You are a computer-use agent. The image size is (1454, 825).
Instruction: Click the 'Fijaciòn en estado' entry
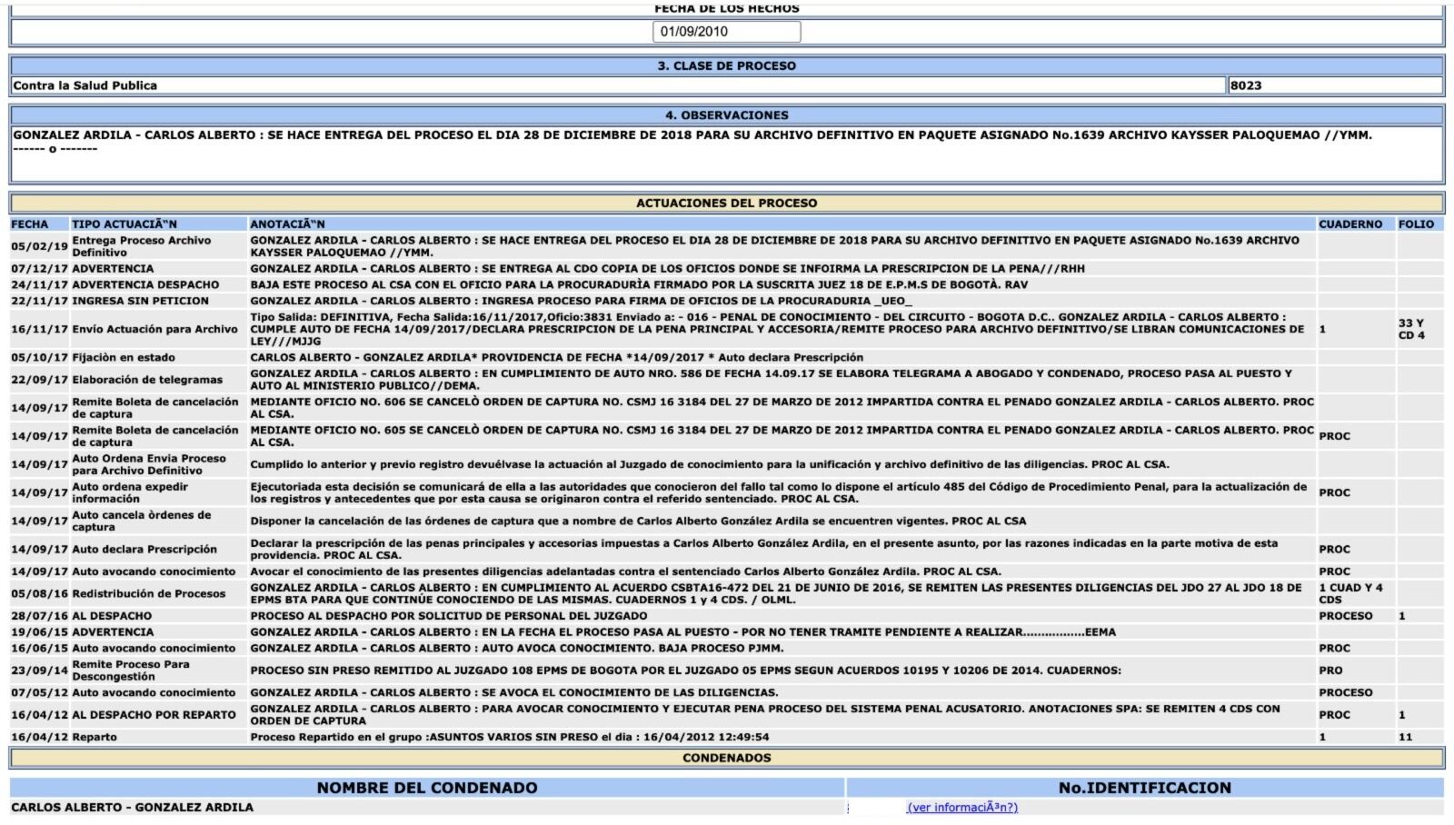tap(124, 357)
